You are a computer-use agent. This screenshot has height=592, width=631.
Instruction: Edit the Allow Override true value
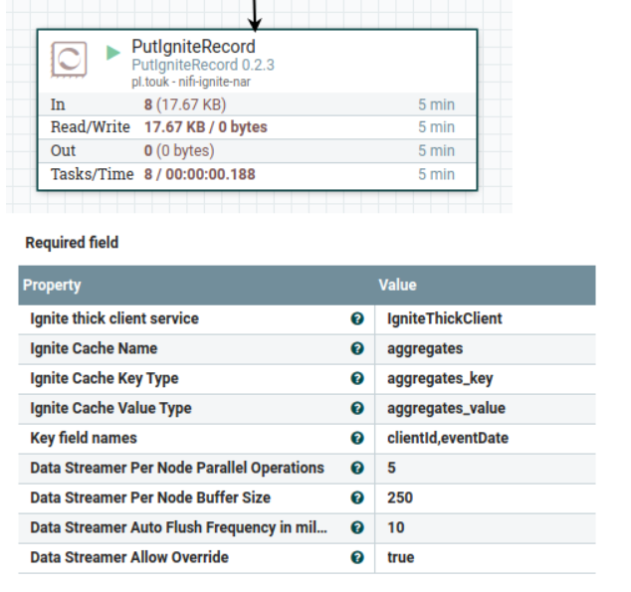click(x=485, y=558)
